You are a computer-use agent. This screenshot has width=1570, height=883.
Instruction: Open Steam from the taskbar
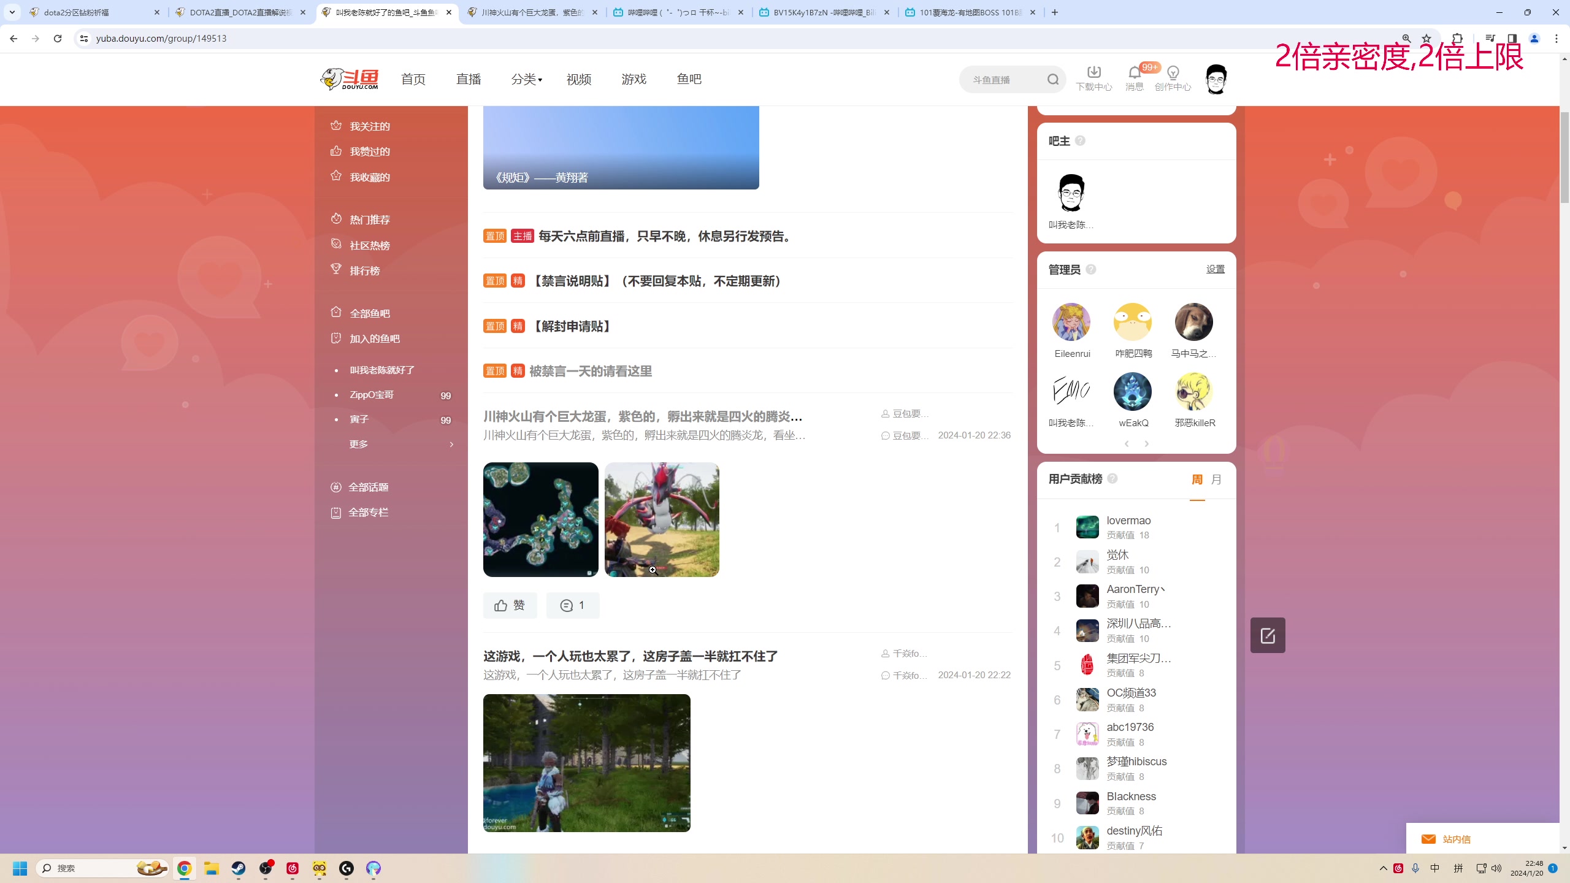(239, 868)
